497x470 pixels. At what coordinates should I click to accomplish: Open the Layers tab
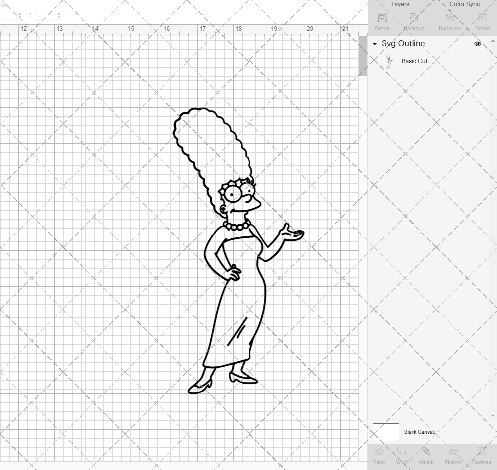(x=400, y=4)
